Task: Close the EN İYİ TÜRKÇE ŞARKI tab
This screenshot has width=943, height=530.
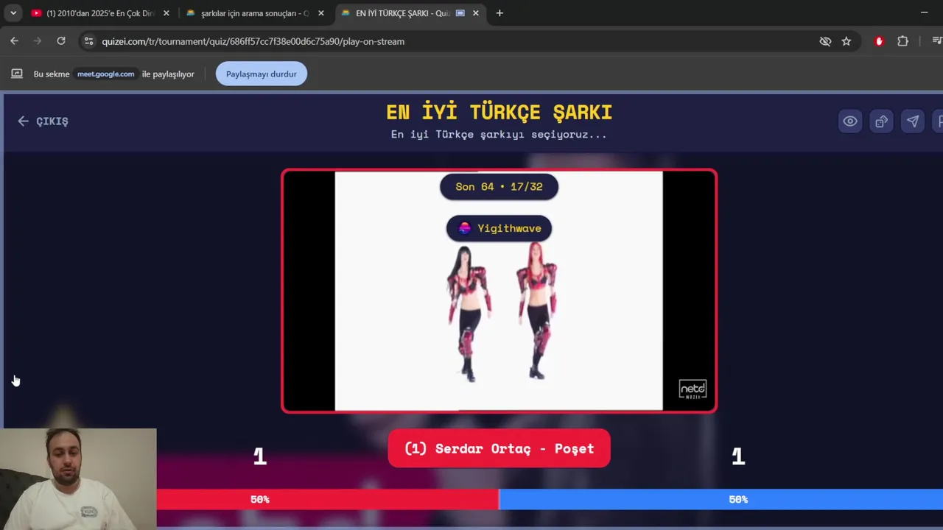Action: 476,13
